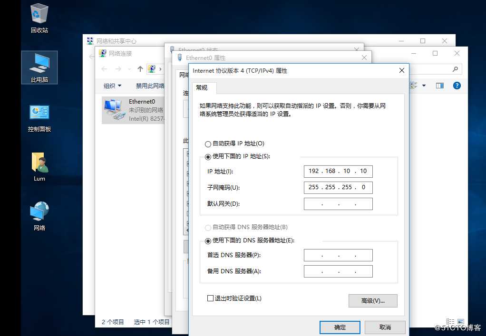Image resolution: width=486 pixels, height=336 pixels.
Task: Select 自动获得 IP 地址 radio button
Action: click(208, 144)
